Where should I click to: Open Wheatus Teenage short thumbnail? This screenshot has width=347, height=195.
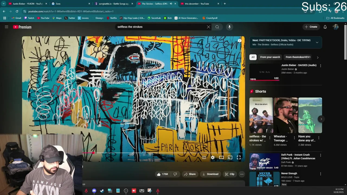point(285,115)
